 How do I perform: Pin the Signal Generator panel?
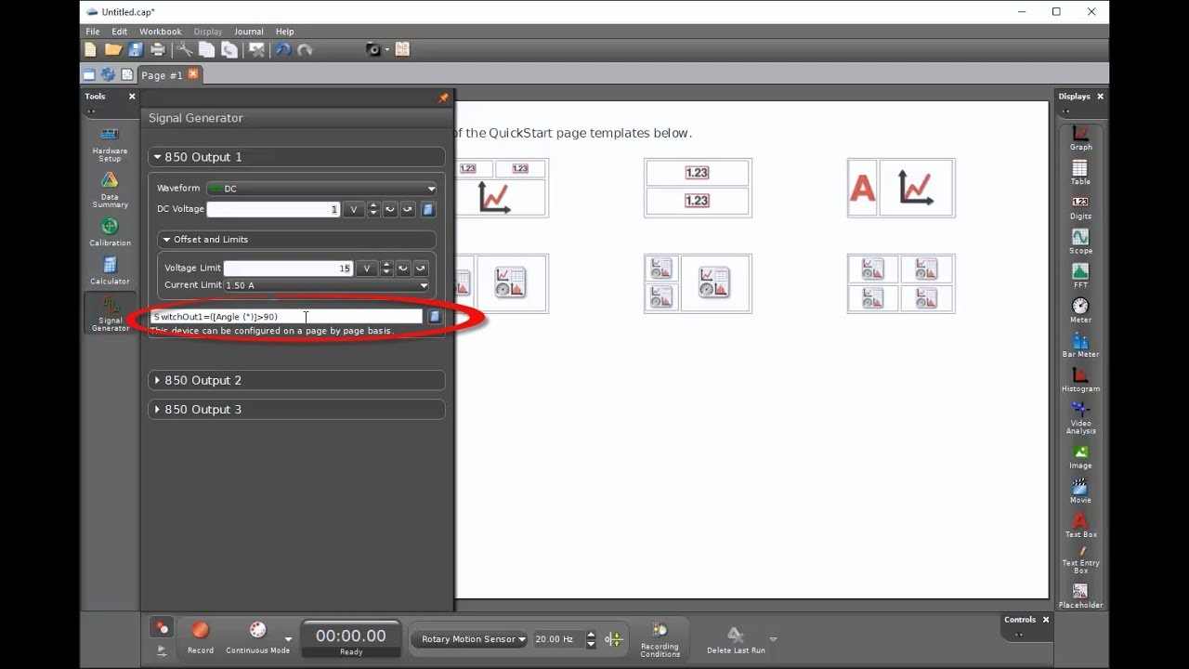coord(443,98)
